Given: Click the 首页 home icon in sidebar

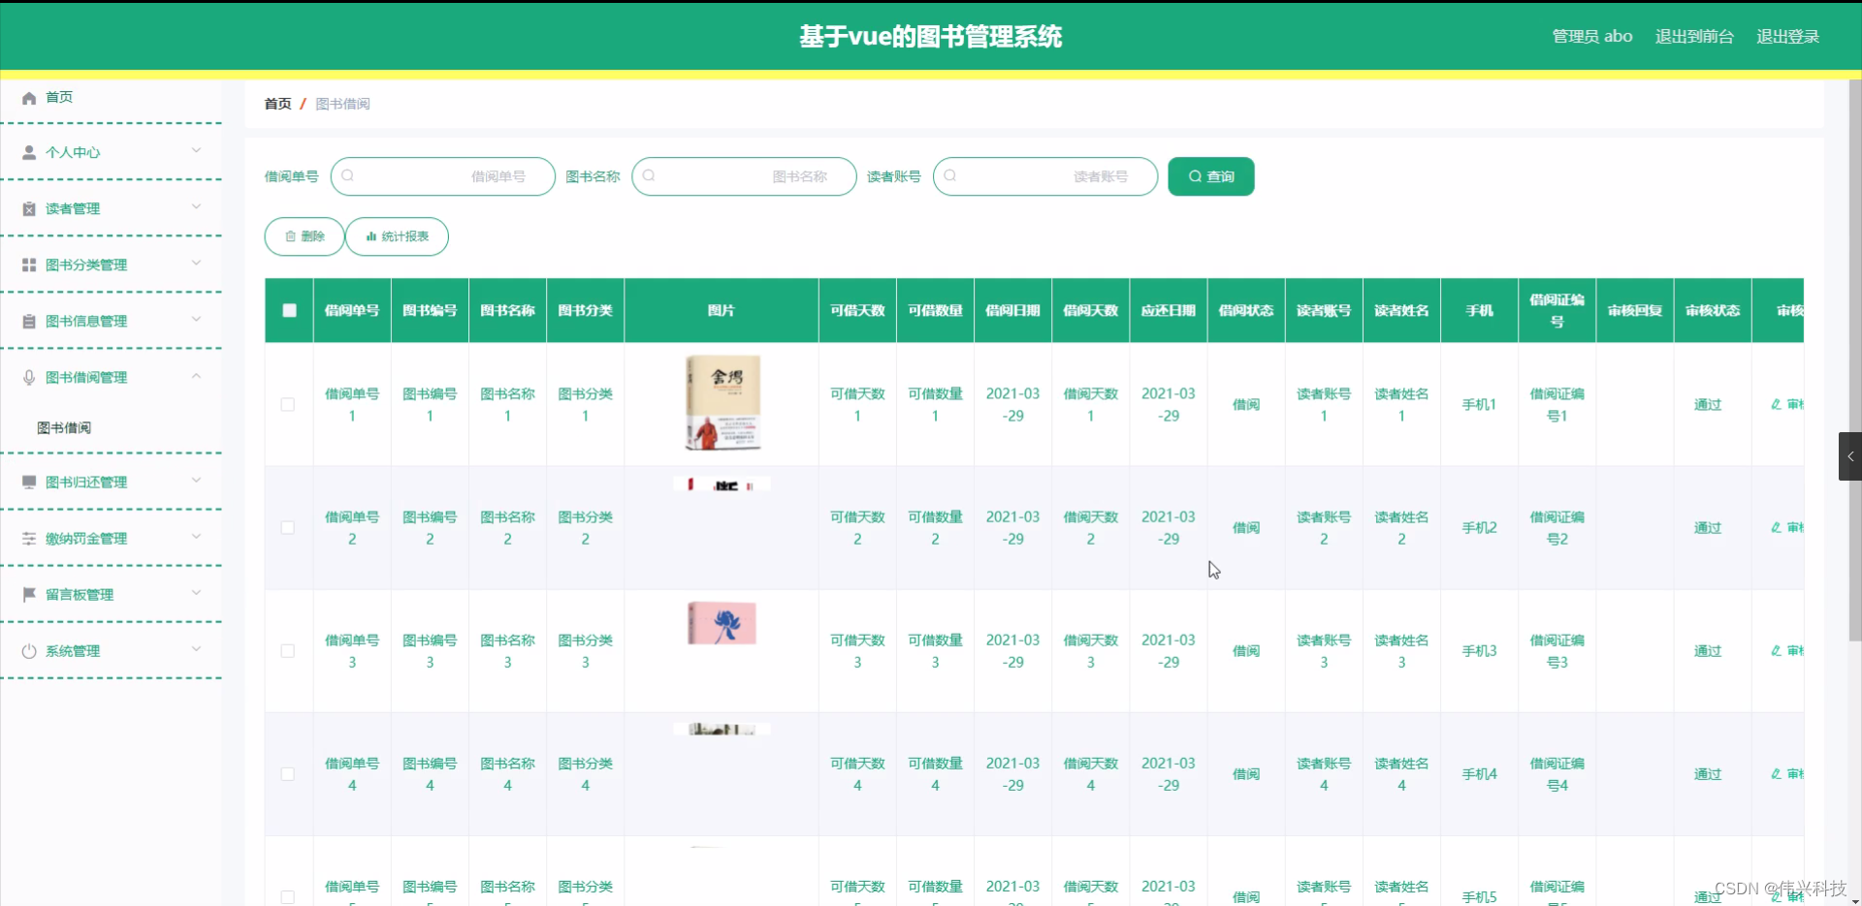Looking at the screenshot, I should coord(28,97).
